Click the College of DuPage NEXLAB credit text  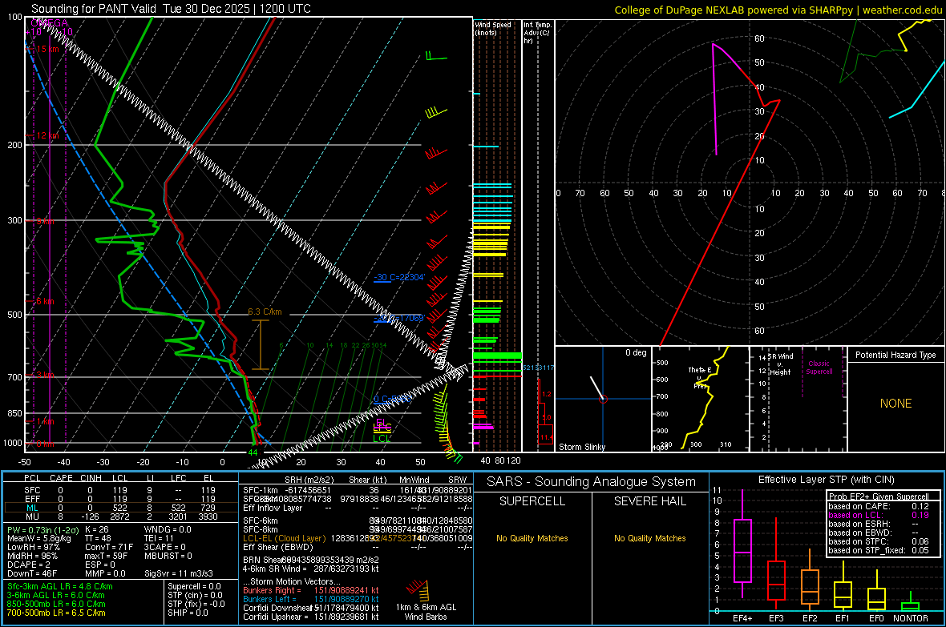[778, 10]
